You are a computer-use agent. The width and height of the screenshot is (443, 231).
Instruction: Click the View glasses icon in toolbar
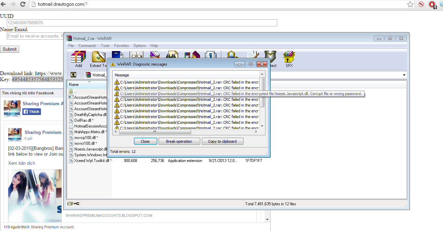click(137, 55)
